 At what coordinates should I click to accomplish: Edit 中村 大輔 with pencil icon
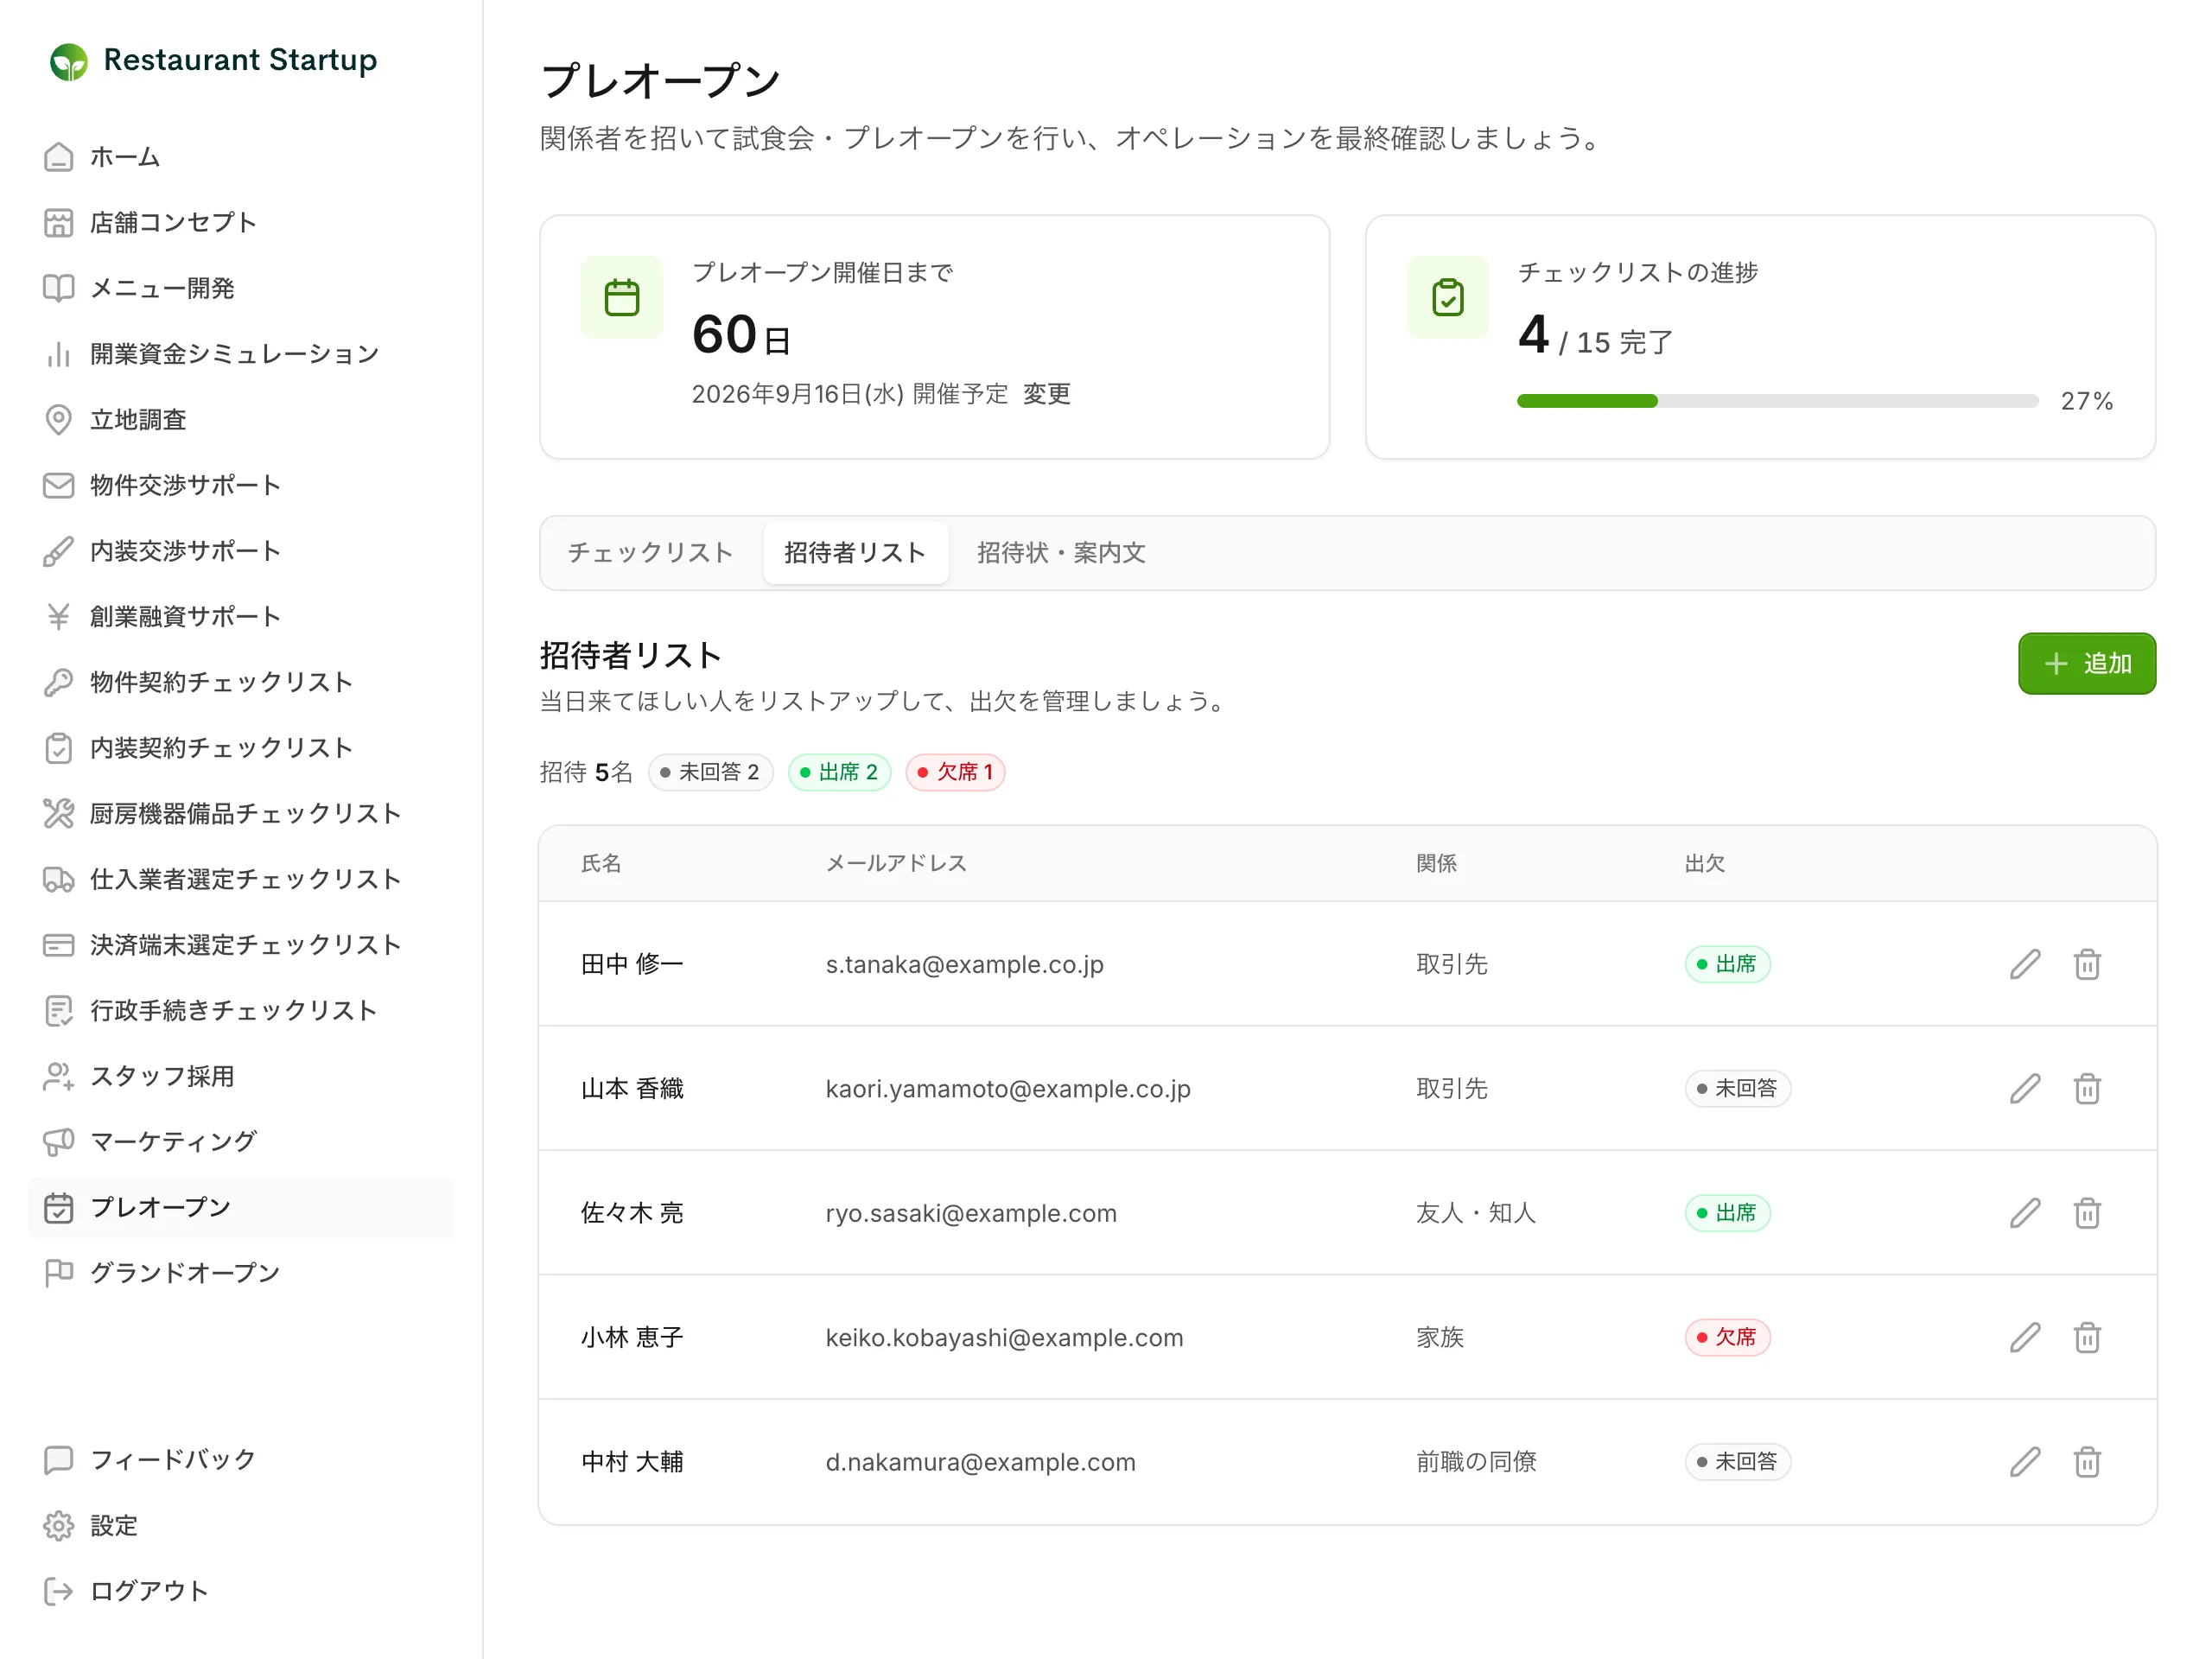tap(2025, 1462)
